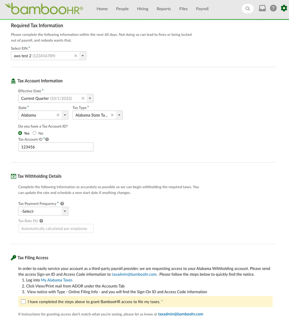
Task: Click the BambooHR logo
Action: pos(44,8)
